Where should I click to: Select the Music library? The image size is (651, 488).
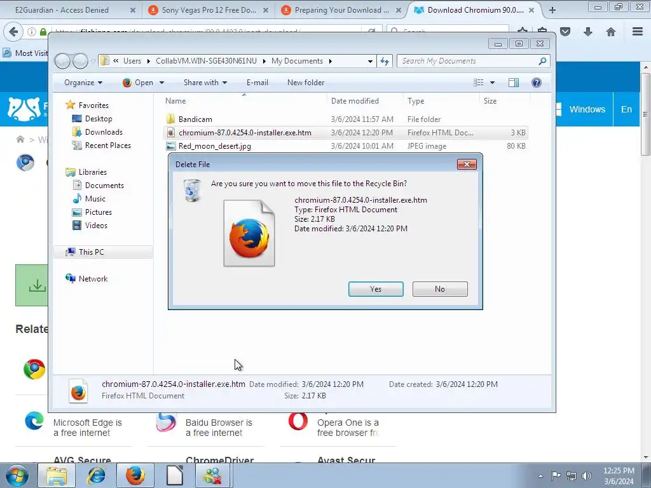95,199
